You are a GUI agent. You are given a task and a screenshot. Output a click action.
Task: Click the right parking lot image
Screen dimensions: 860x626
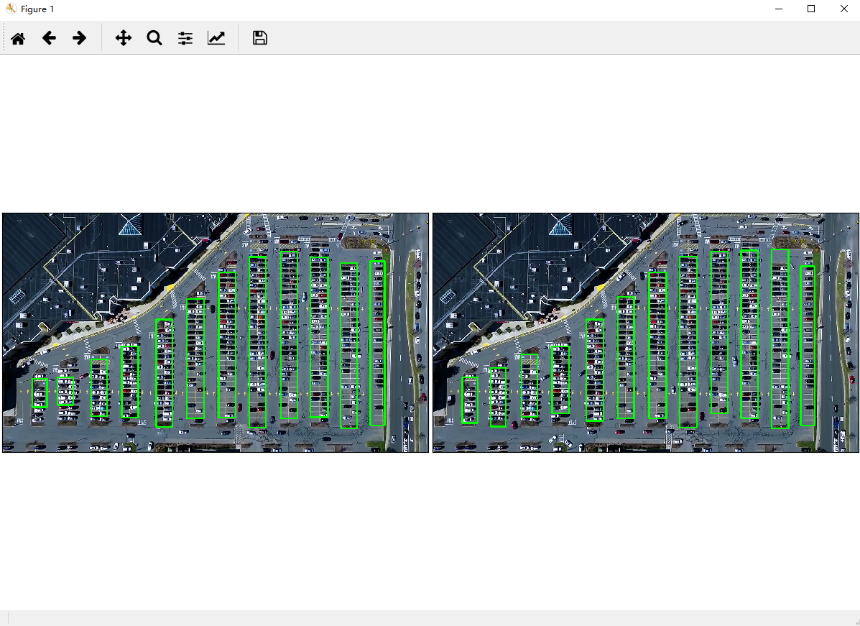(646, 333)
